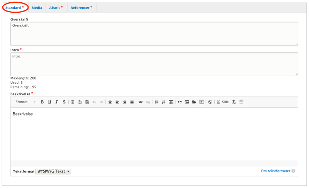Open the Referencer tab
The width and height of the screenshot is (309, 188).
(81, 8)
